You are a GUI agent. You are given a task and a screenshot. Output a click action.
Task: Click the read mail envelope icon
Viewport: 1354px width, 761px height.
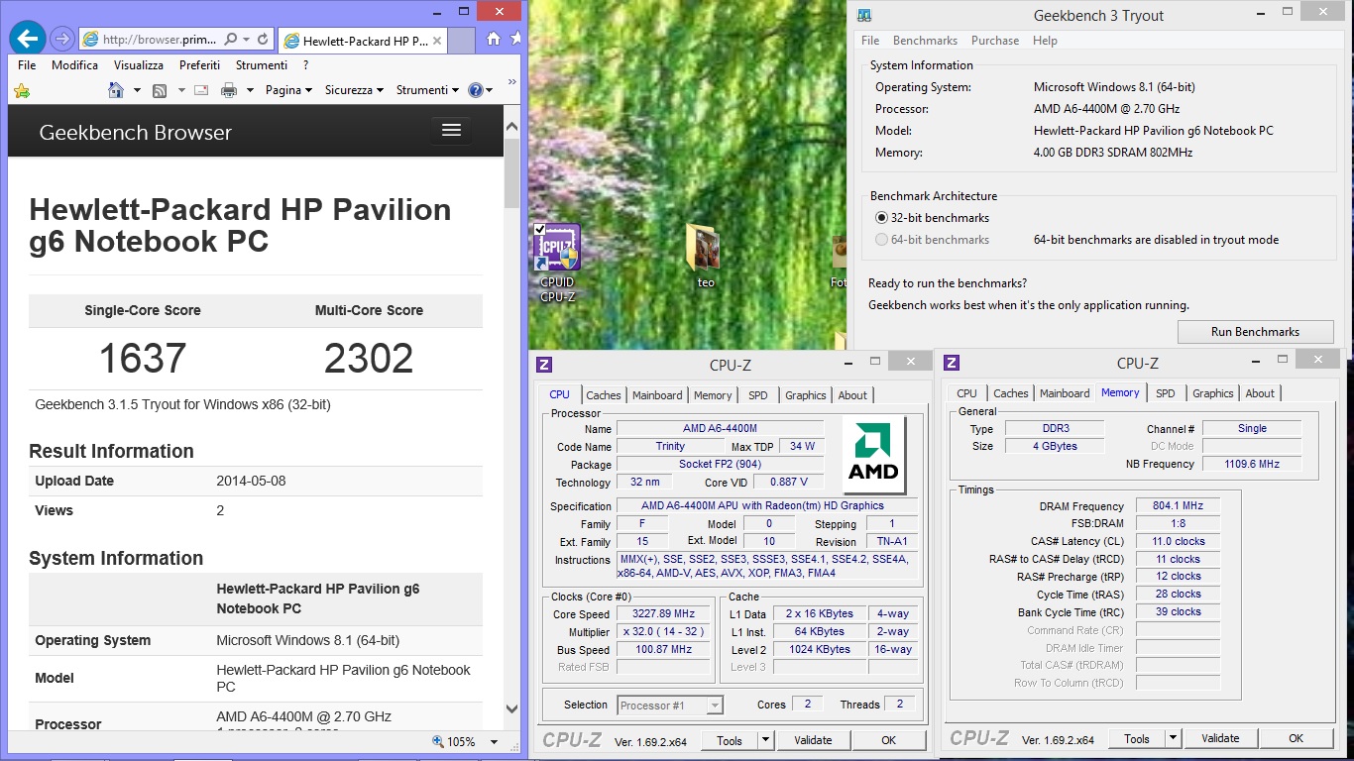(201, 90)
